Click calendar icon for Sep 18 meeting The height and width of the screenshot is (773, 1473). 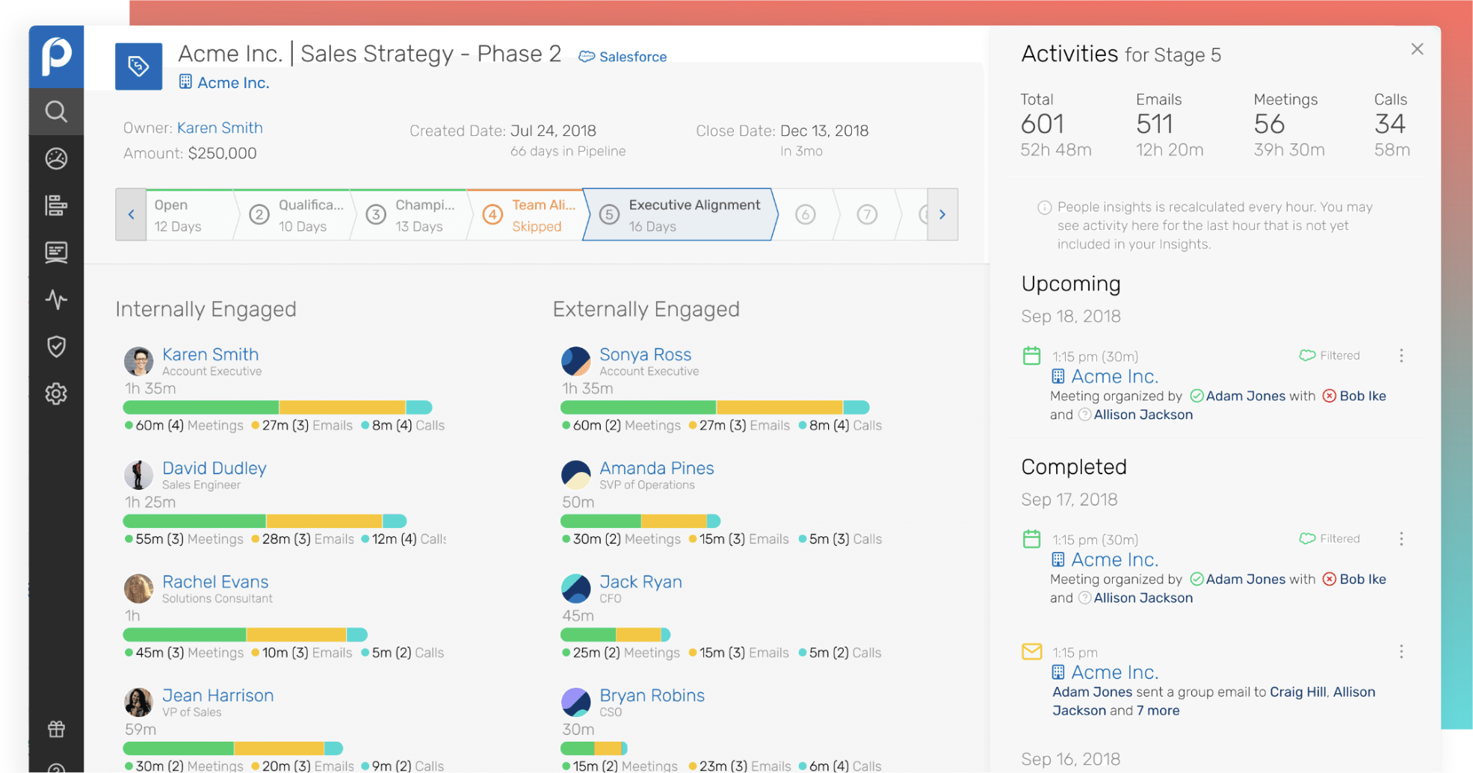[1031, 356]
